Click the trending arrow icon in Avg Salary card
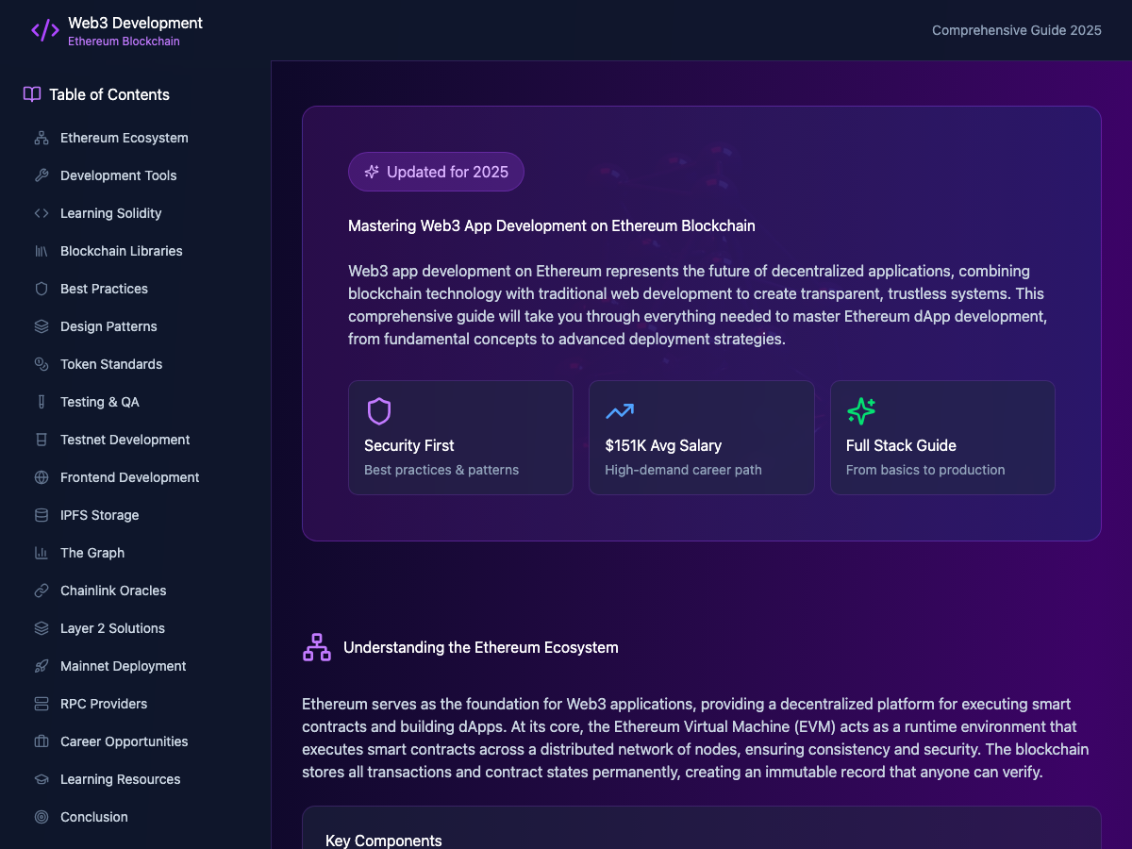1132x849 pixels. click(x=620, y=411)
